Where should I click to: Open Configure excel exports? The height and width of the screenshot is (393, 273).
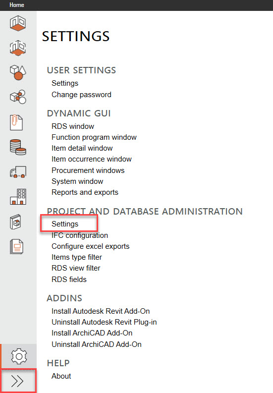pyautogui.click(x=91, y=246)
